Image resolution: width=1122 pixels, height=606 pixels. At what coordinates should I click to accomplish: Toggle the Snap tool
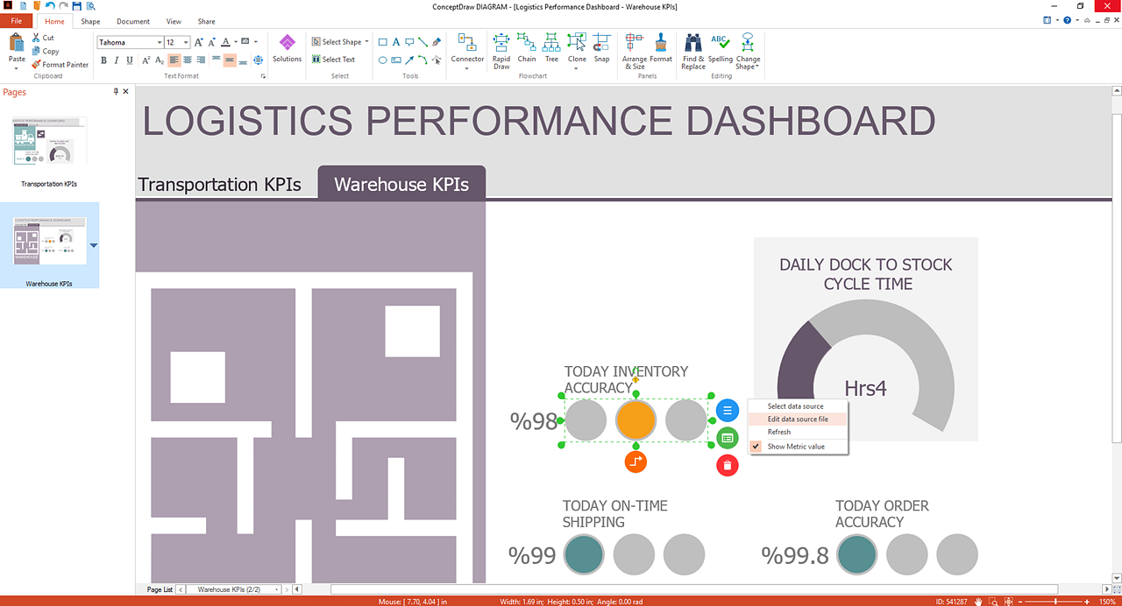(x=601, y=48)
